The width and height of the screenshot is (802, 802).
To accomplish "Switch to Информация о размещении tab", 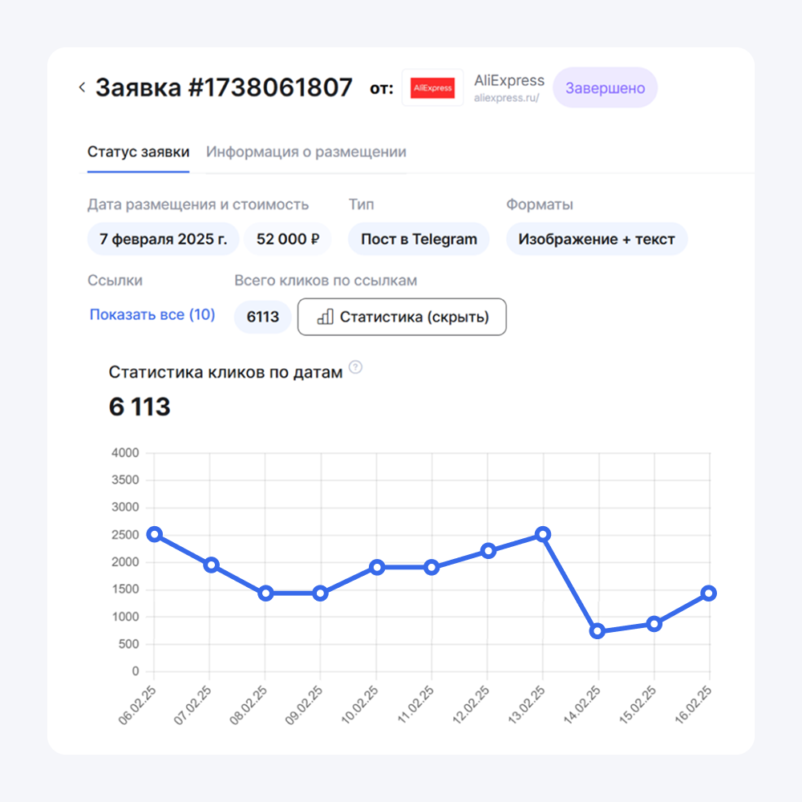I will pyautogui.click(x=306, y=152).
